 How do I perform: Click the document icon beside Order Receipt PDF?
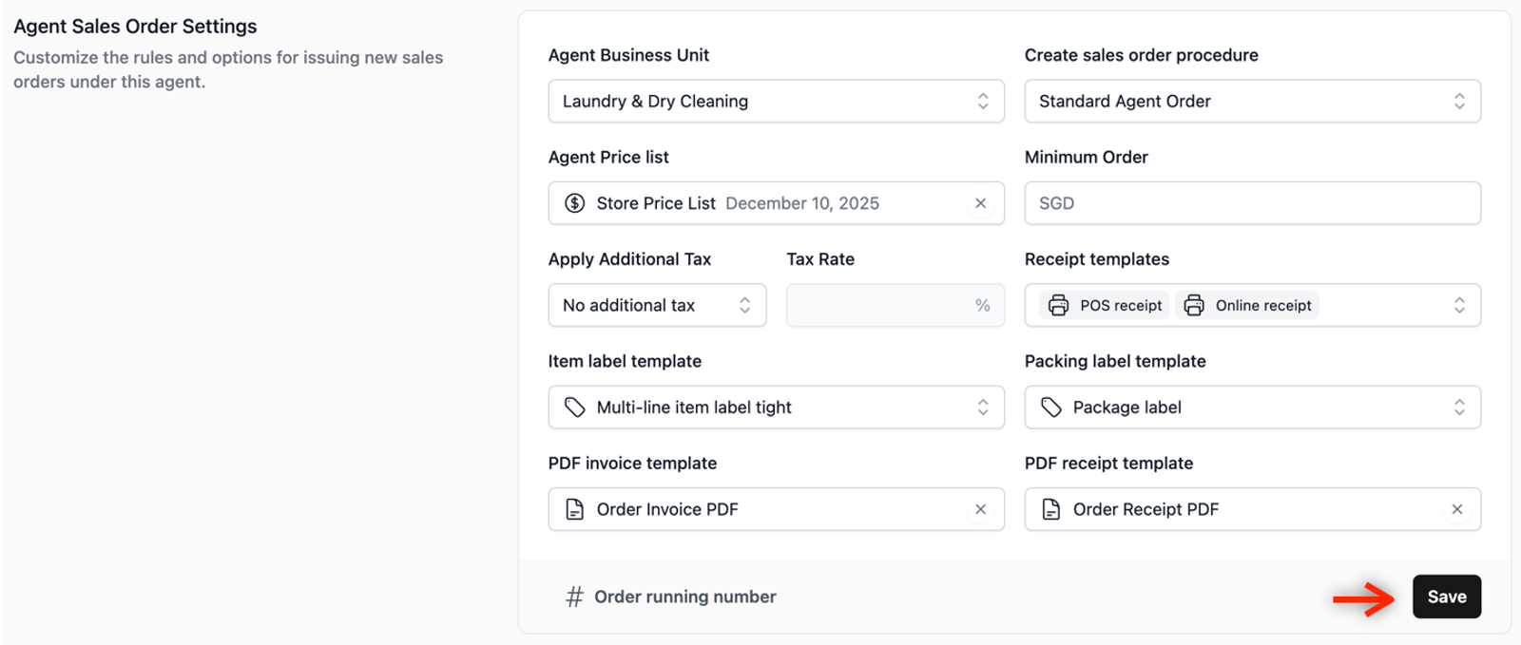click(x=1050, y=509)
